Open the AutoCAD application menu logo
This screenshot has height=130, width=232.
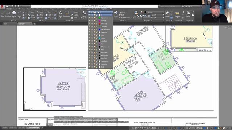pyautogui.click(x=2, y=7)
